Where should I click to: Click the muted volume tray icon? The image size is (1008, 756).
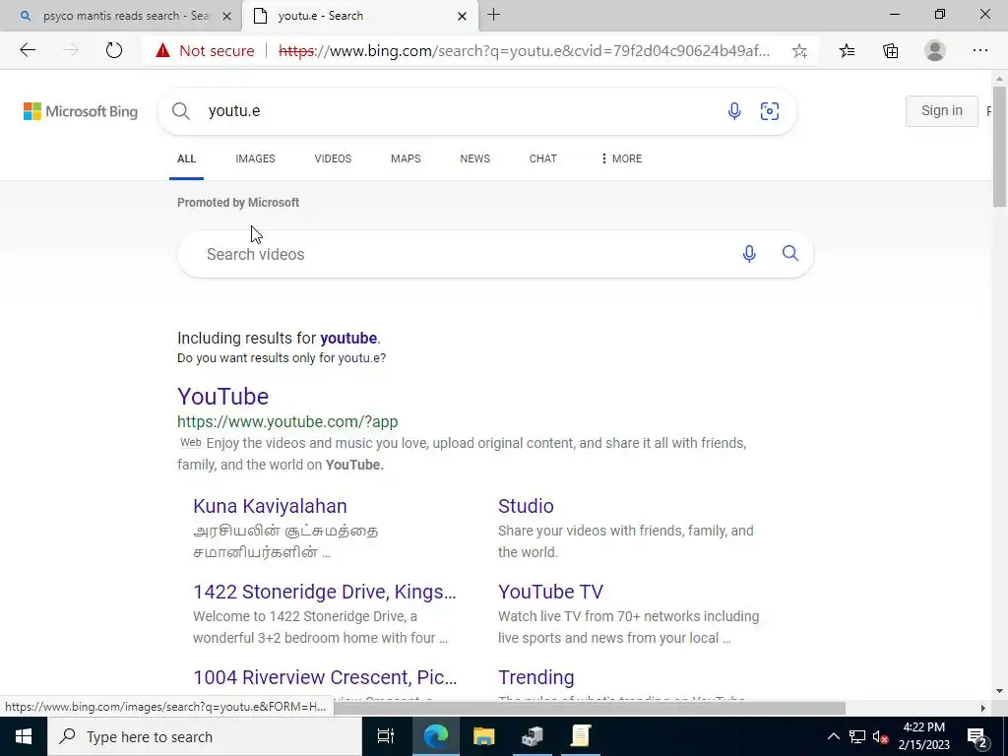point(880,736)
